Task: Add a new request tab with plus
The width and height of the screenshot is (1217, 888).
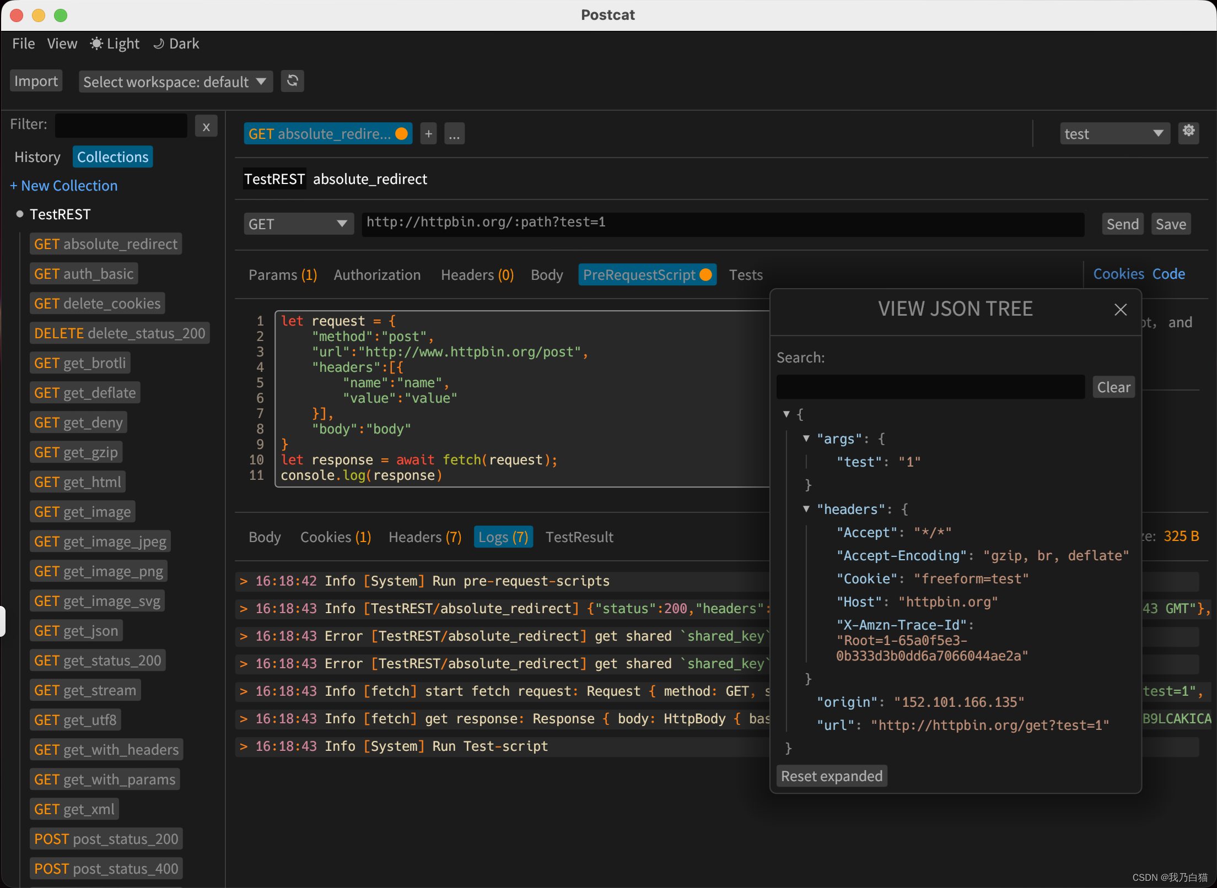Action: click(x=428, y=134)
